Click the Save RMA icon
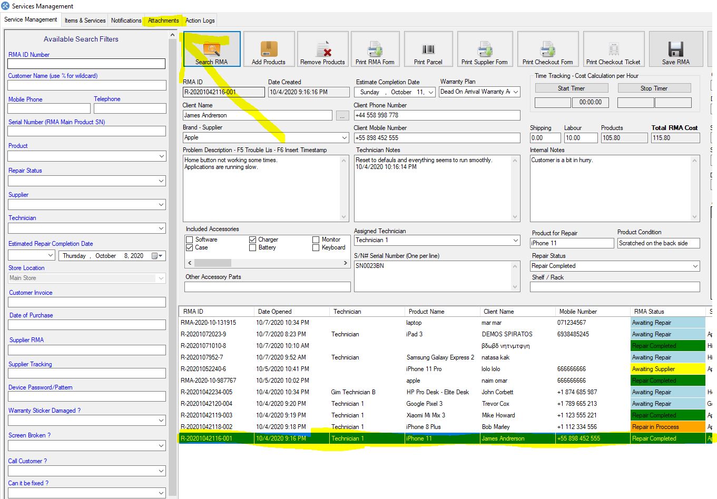The image size is (717, 499). (x=675, y=48)
